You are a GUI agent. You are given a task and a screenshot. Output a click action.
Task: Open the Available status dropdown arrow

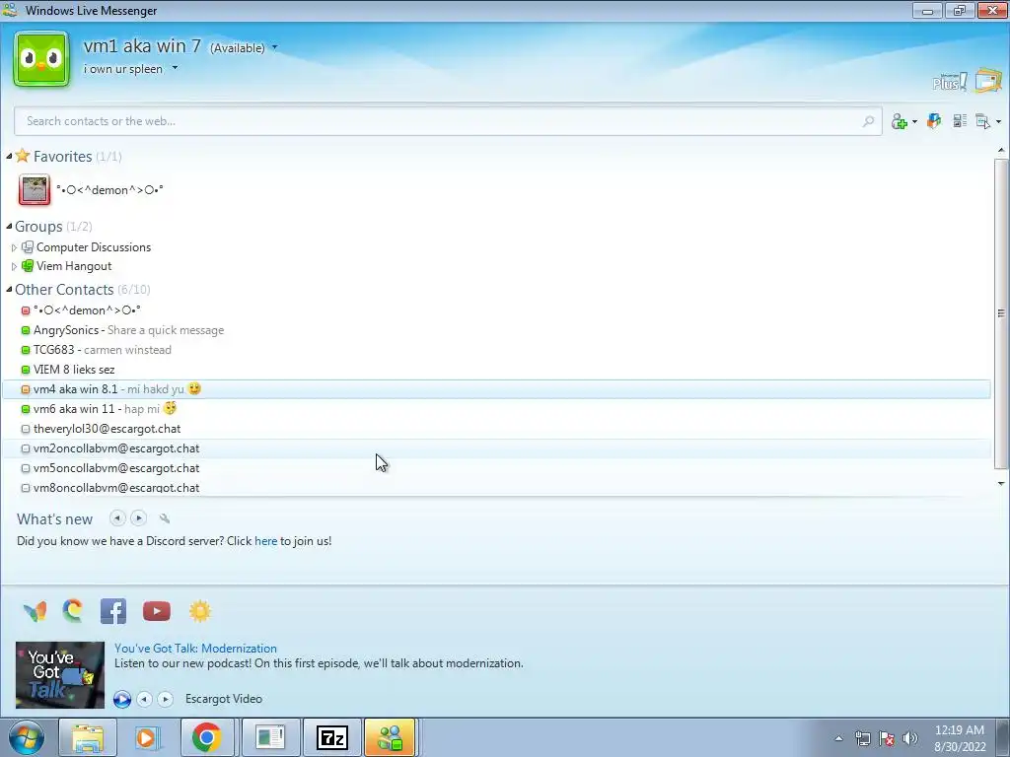(275, 47)
